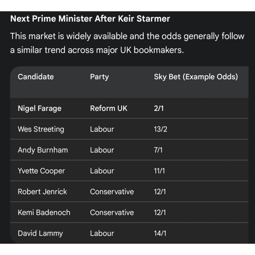Click the 7/1 odds value
The height and width of the screenshot is (255, 255).
[x=158, y=150]
